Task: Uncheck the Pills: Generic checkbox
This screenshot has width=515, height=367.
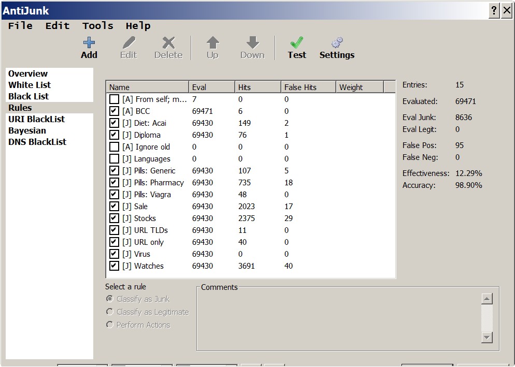Action: [114, 171]
